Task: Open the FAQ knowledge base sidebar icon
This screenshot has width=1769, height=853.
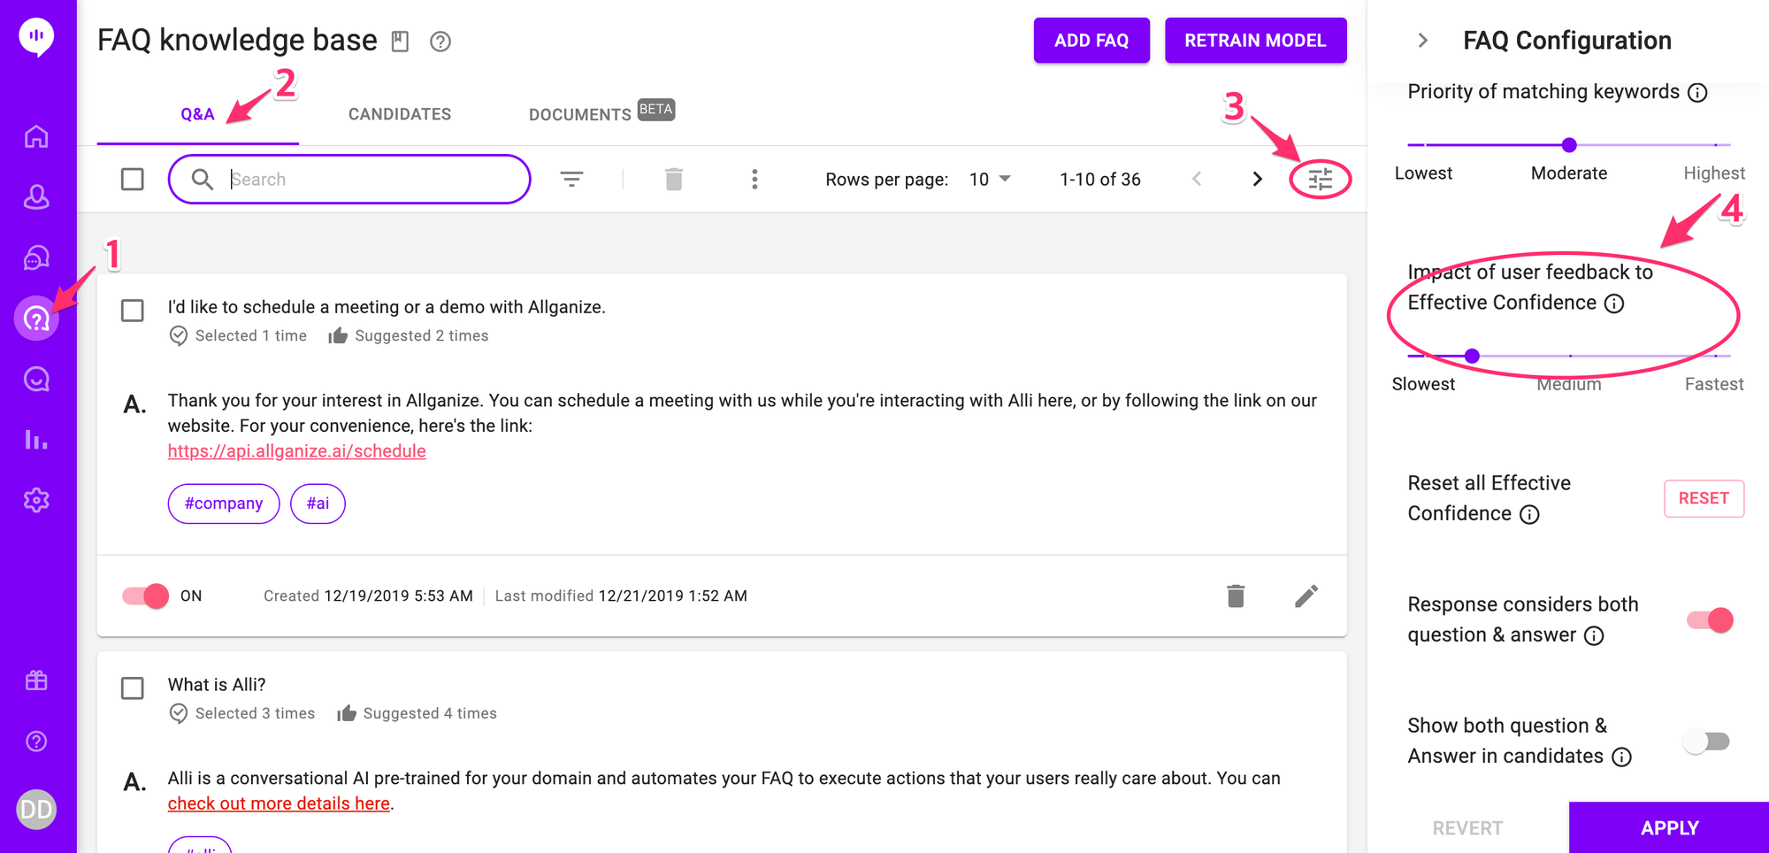Action: 36,319
